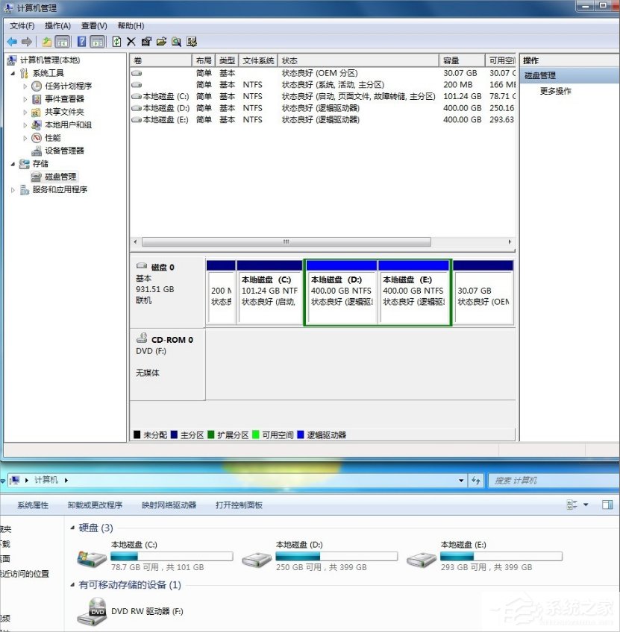Click the X delete icon in the toolbar
This screenshot has width=620, height=632.
pos(131,41)
